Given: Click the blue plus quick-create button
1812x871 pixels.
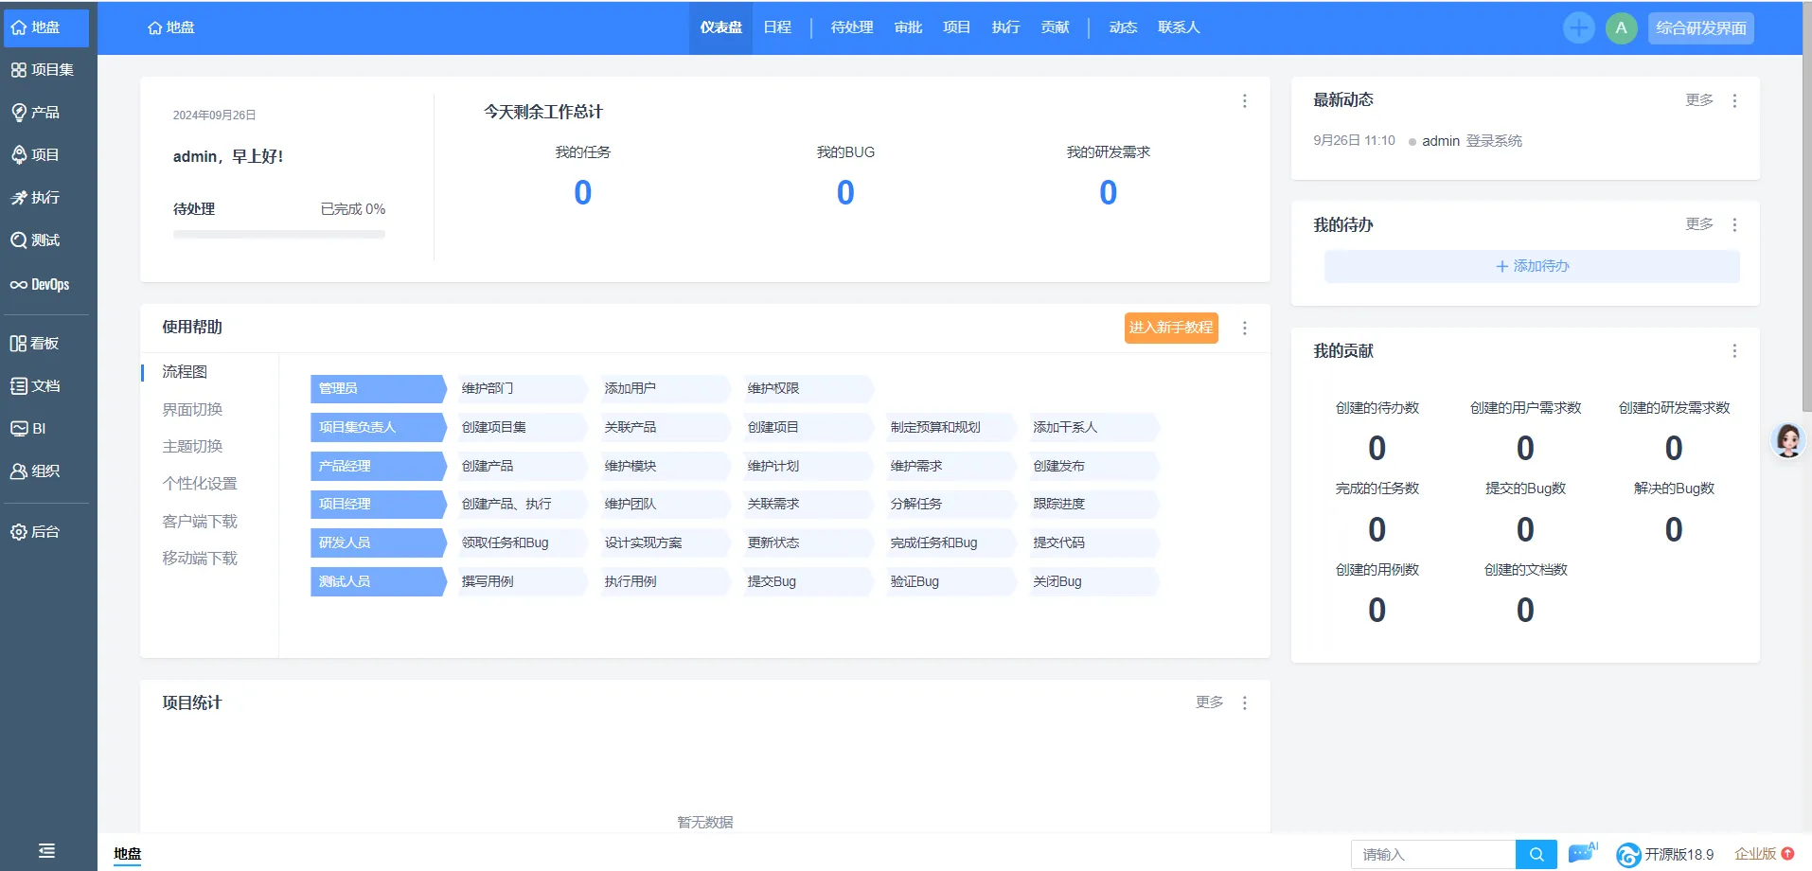Looking at the screenshot, I should (x=1578, y=28).
